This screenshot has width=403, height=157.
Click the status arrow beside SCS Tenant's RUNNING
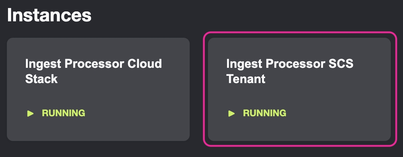pos(231,113)
